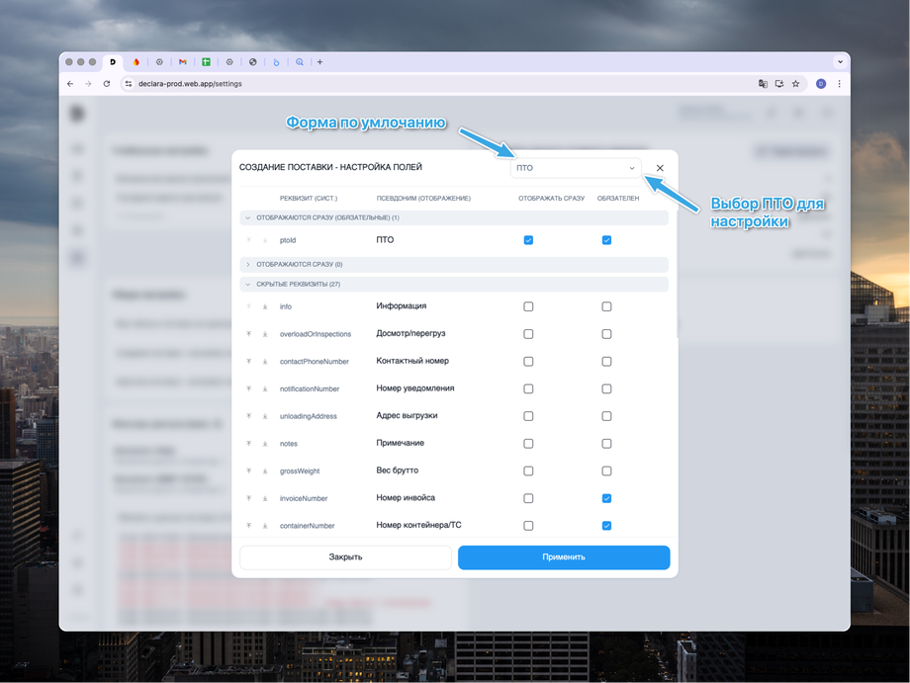Open the Chrome profile avatar

(x=821, y=84)
